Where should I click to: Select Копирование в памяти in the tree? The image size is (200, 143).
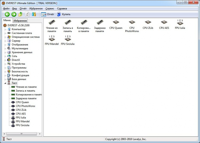(29, 95)
